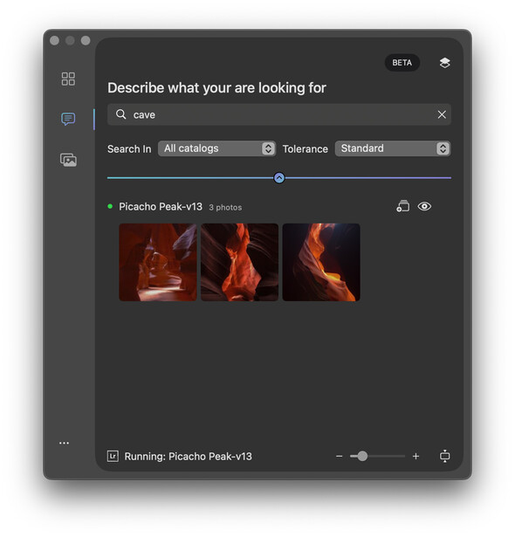Click the fit-to-window icon at bottom right

click(445, 456)
